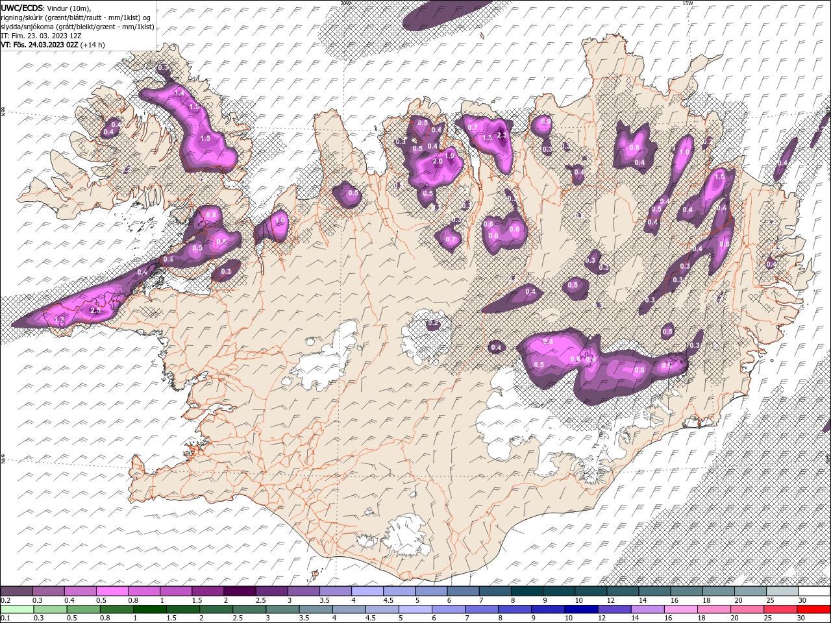Select the pale green 0.1–0.3 rain legend swatch
The image size is (831, 623).
[x=18, y=609]
